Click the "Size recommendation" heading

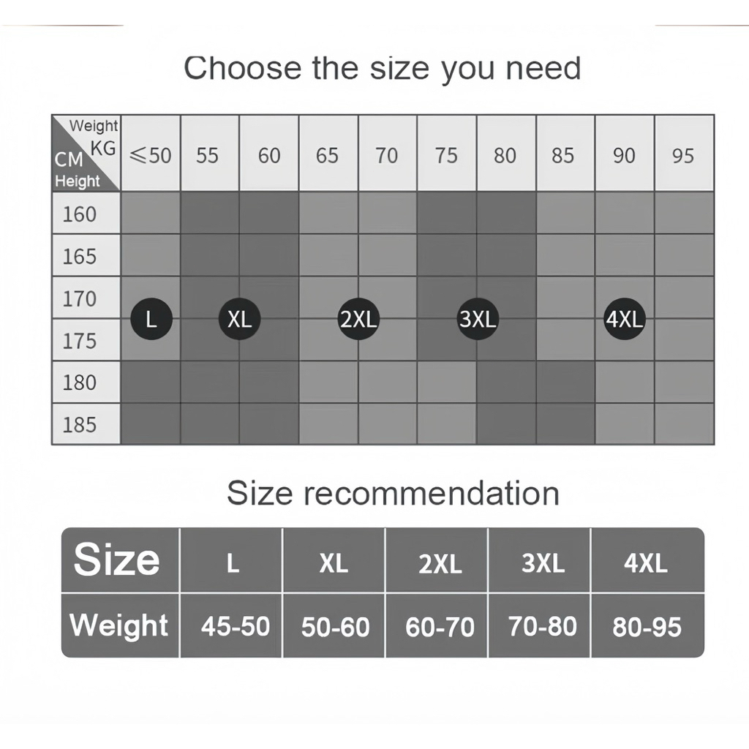393,493
